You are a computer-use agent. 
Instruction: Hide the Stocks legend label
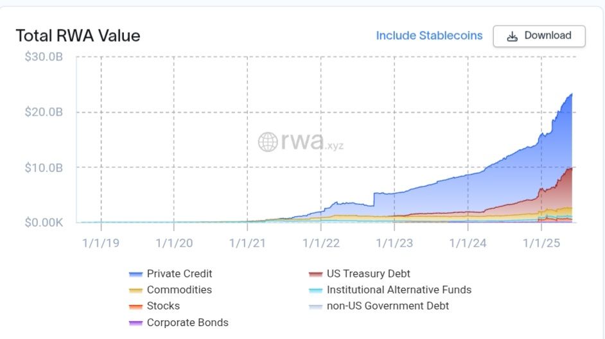click(x=163, y=306)
